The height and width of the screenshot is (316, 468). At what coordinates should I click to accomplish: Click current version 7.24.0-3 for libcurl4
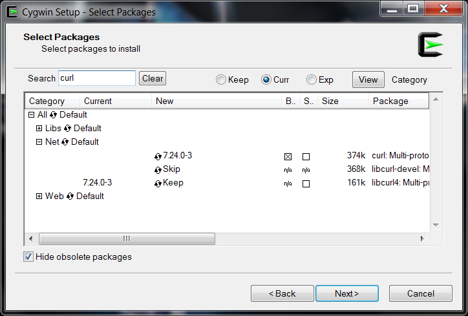click(98, 183)
